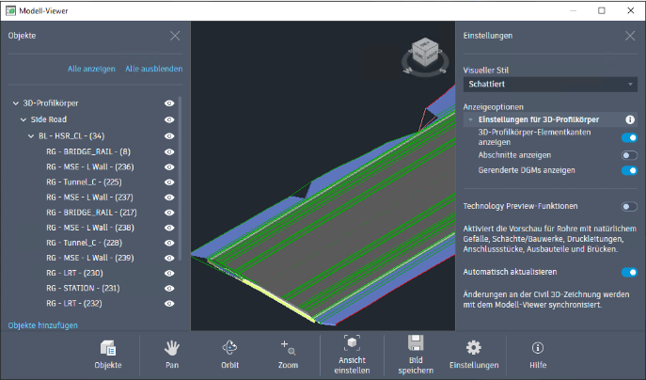Click Alle anzeigen link
The height and width of the screenshot is (380, 646).
(91, 69)
